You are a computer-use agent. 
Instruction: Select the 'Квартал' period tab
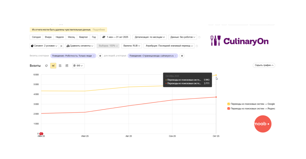tap(83, 37)
